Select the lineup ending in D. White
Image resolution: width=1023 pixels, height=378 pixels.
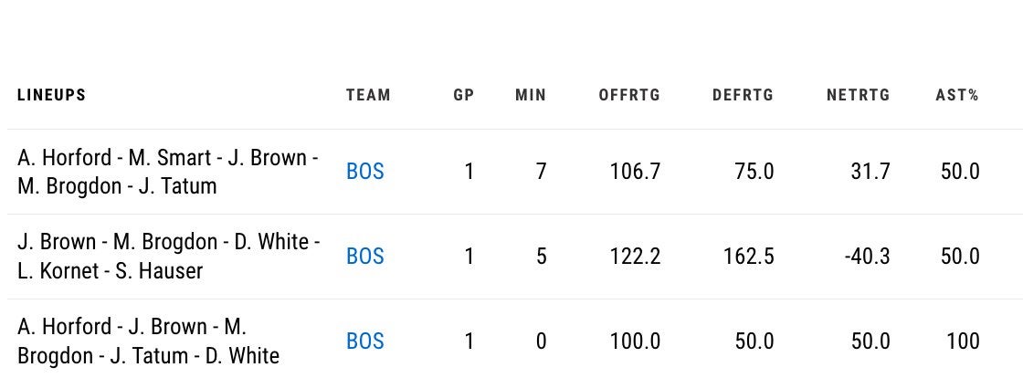point(148,341)
